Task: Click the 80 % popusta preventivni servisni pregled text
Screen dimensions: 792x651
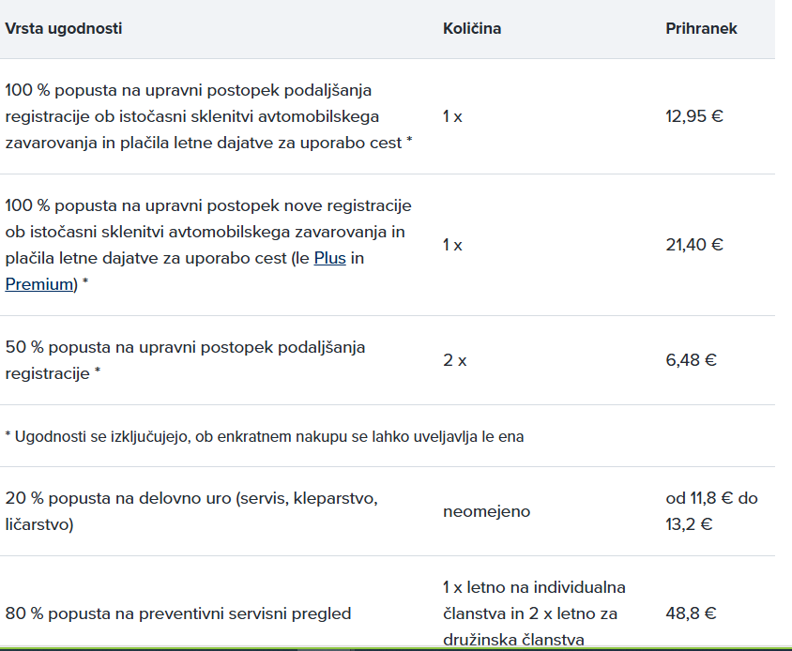Action: click(x=177, y=613)
